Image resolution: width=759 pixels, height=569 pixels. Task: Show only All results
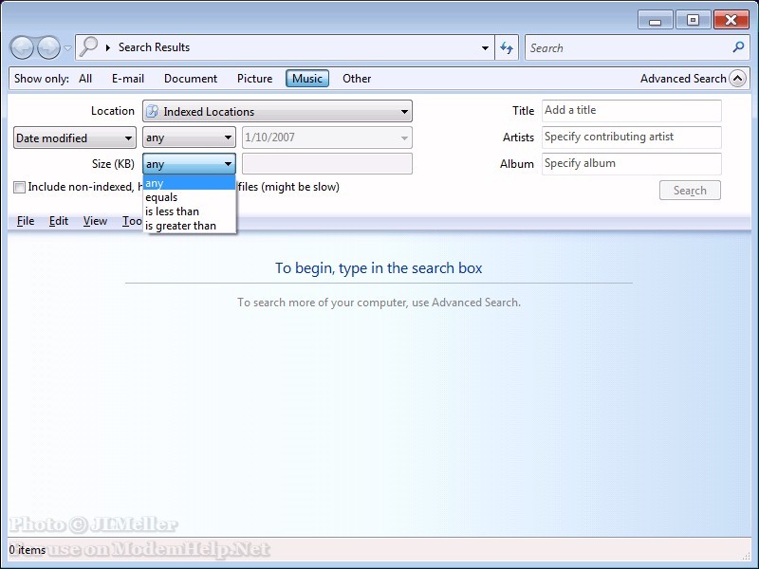(x=85, y=79)
